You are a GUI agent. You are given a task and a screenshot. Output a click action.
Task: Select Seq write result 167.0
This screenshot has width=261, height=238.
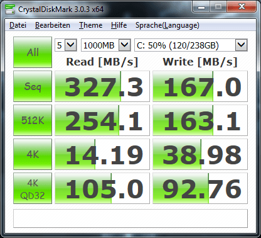click(x=200, y=86)
